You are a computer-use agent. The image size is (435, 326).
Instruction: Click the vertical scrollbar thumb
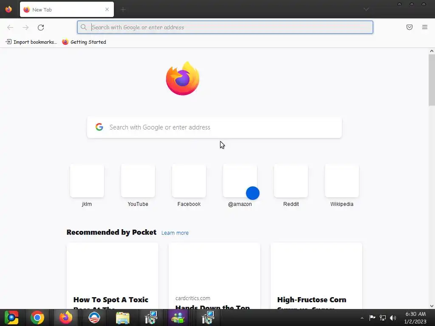coord(432,80)
